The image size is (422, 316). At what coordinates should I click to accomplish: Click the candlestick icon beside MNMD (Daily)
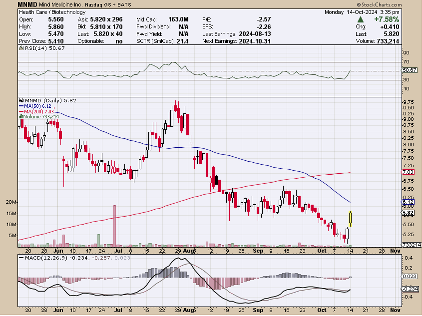(x=21, y=100)
